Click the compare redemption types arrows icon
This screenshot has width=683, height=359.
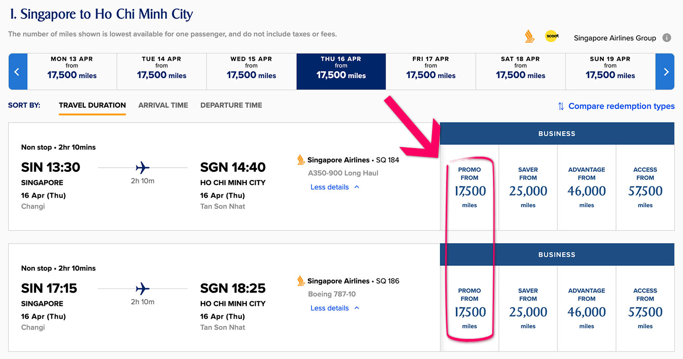pos(561,106)
